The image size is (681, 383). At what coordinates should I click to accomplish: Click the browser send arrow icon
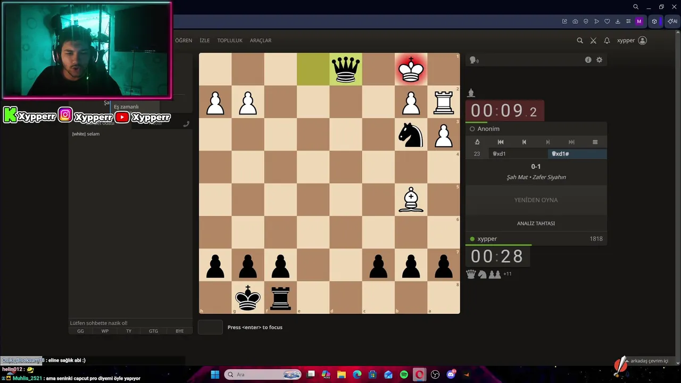pos(596,21)
